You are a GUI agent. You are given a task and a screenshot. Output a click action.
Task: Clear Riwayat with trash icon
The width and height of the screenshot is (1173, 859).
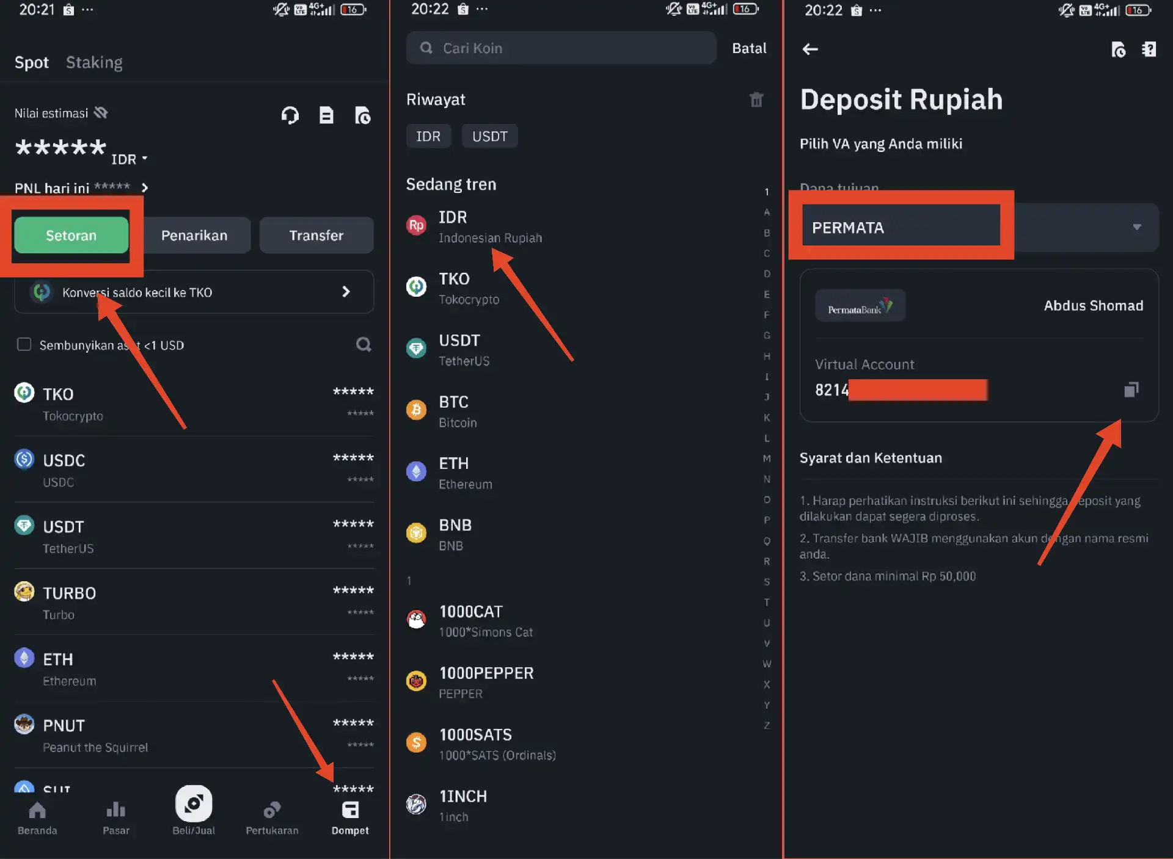[756, 100]
